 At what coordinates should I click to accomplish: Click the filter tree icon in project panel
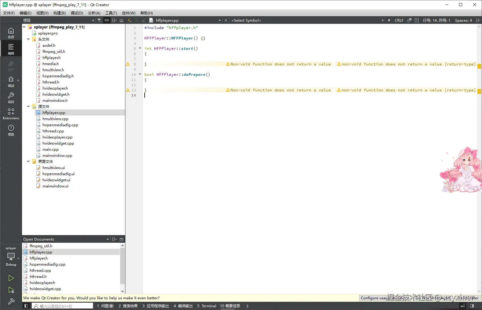(99, 20)
